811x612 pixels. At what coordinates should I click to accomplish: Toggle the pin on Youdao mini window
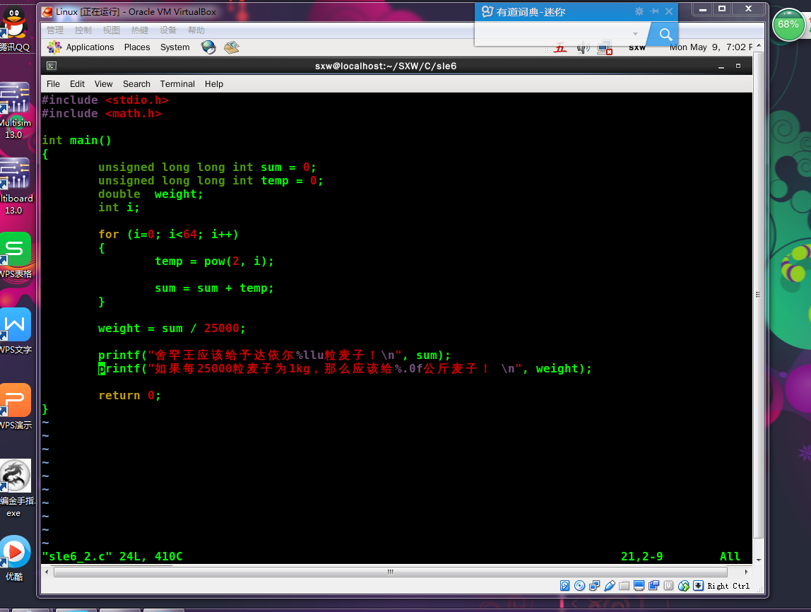pos(654,11)
